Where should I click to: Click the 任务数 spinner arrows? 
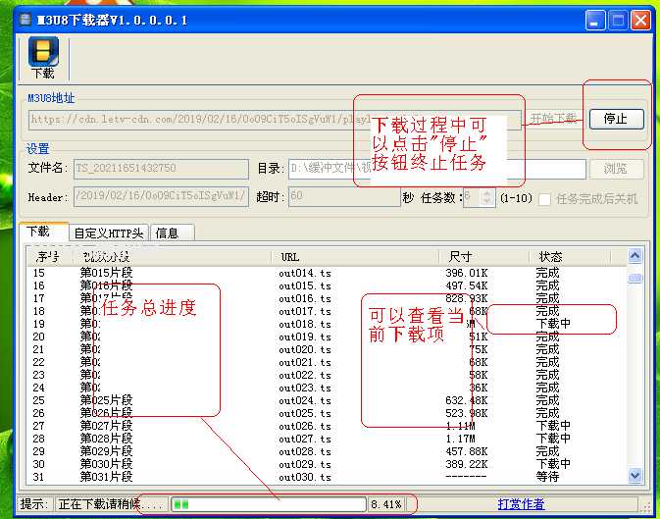tap(489, 198)
